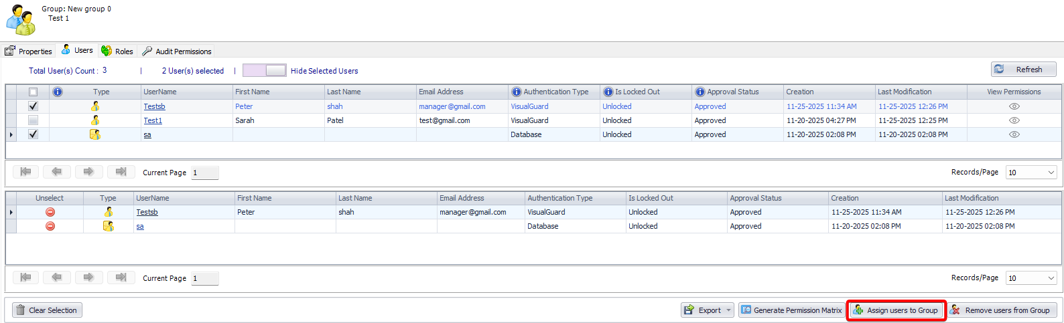Go to next page in bottom grid

click(x=88, y=278)
